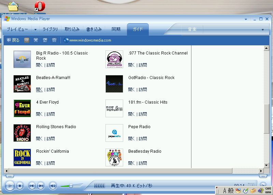Viewport: 273px width, 195px height.
Task: Click the www.windowsmedia.com address
Action: pos(90,40)
